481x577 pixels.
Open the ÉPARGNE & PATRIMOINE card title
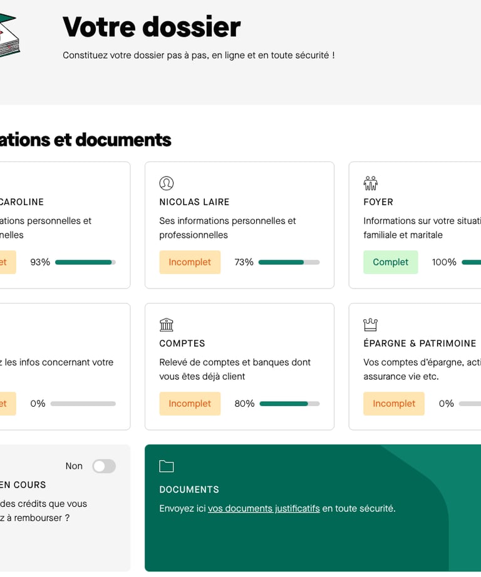(420, 344)
